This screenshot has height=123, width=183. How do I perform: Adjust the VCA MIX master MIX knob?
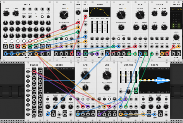[x=128, y=91]
